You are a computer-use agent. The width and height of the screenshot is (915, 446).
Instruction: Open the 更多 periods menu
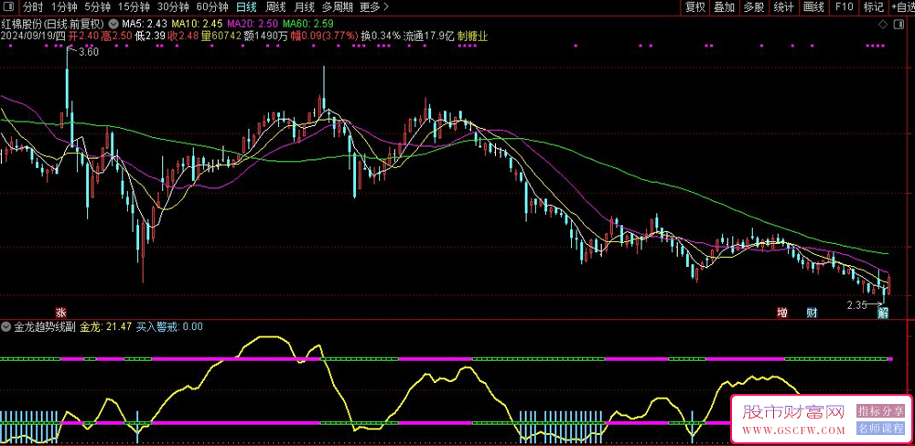click(x=374, y=7)
